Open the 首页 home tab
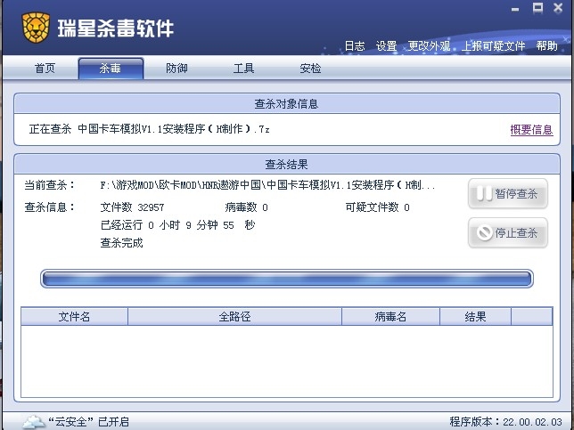 (x=45, y=68)
